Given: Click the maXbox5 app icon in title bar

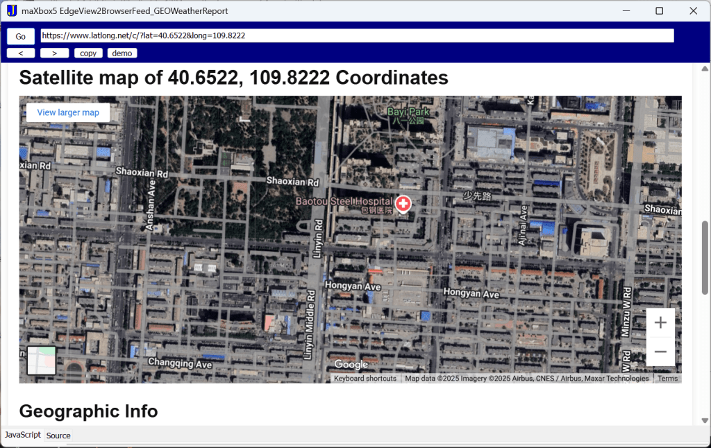Looking at the screenshot, I should [12, 10].
